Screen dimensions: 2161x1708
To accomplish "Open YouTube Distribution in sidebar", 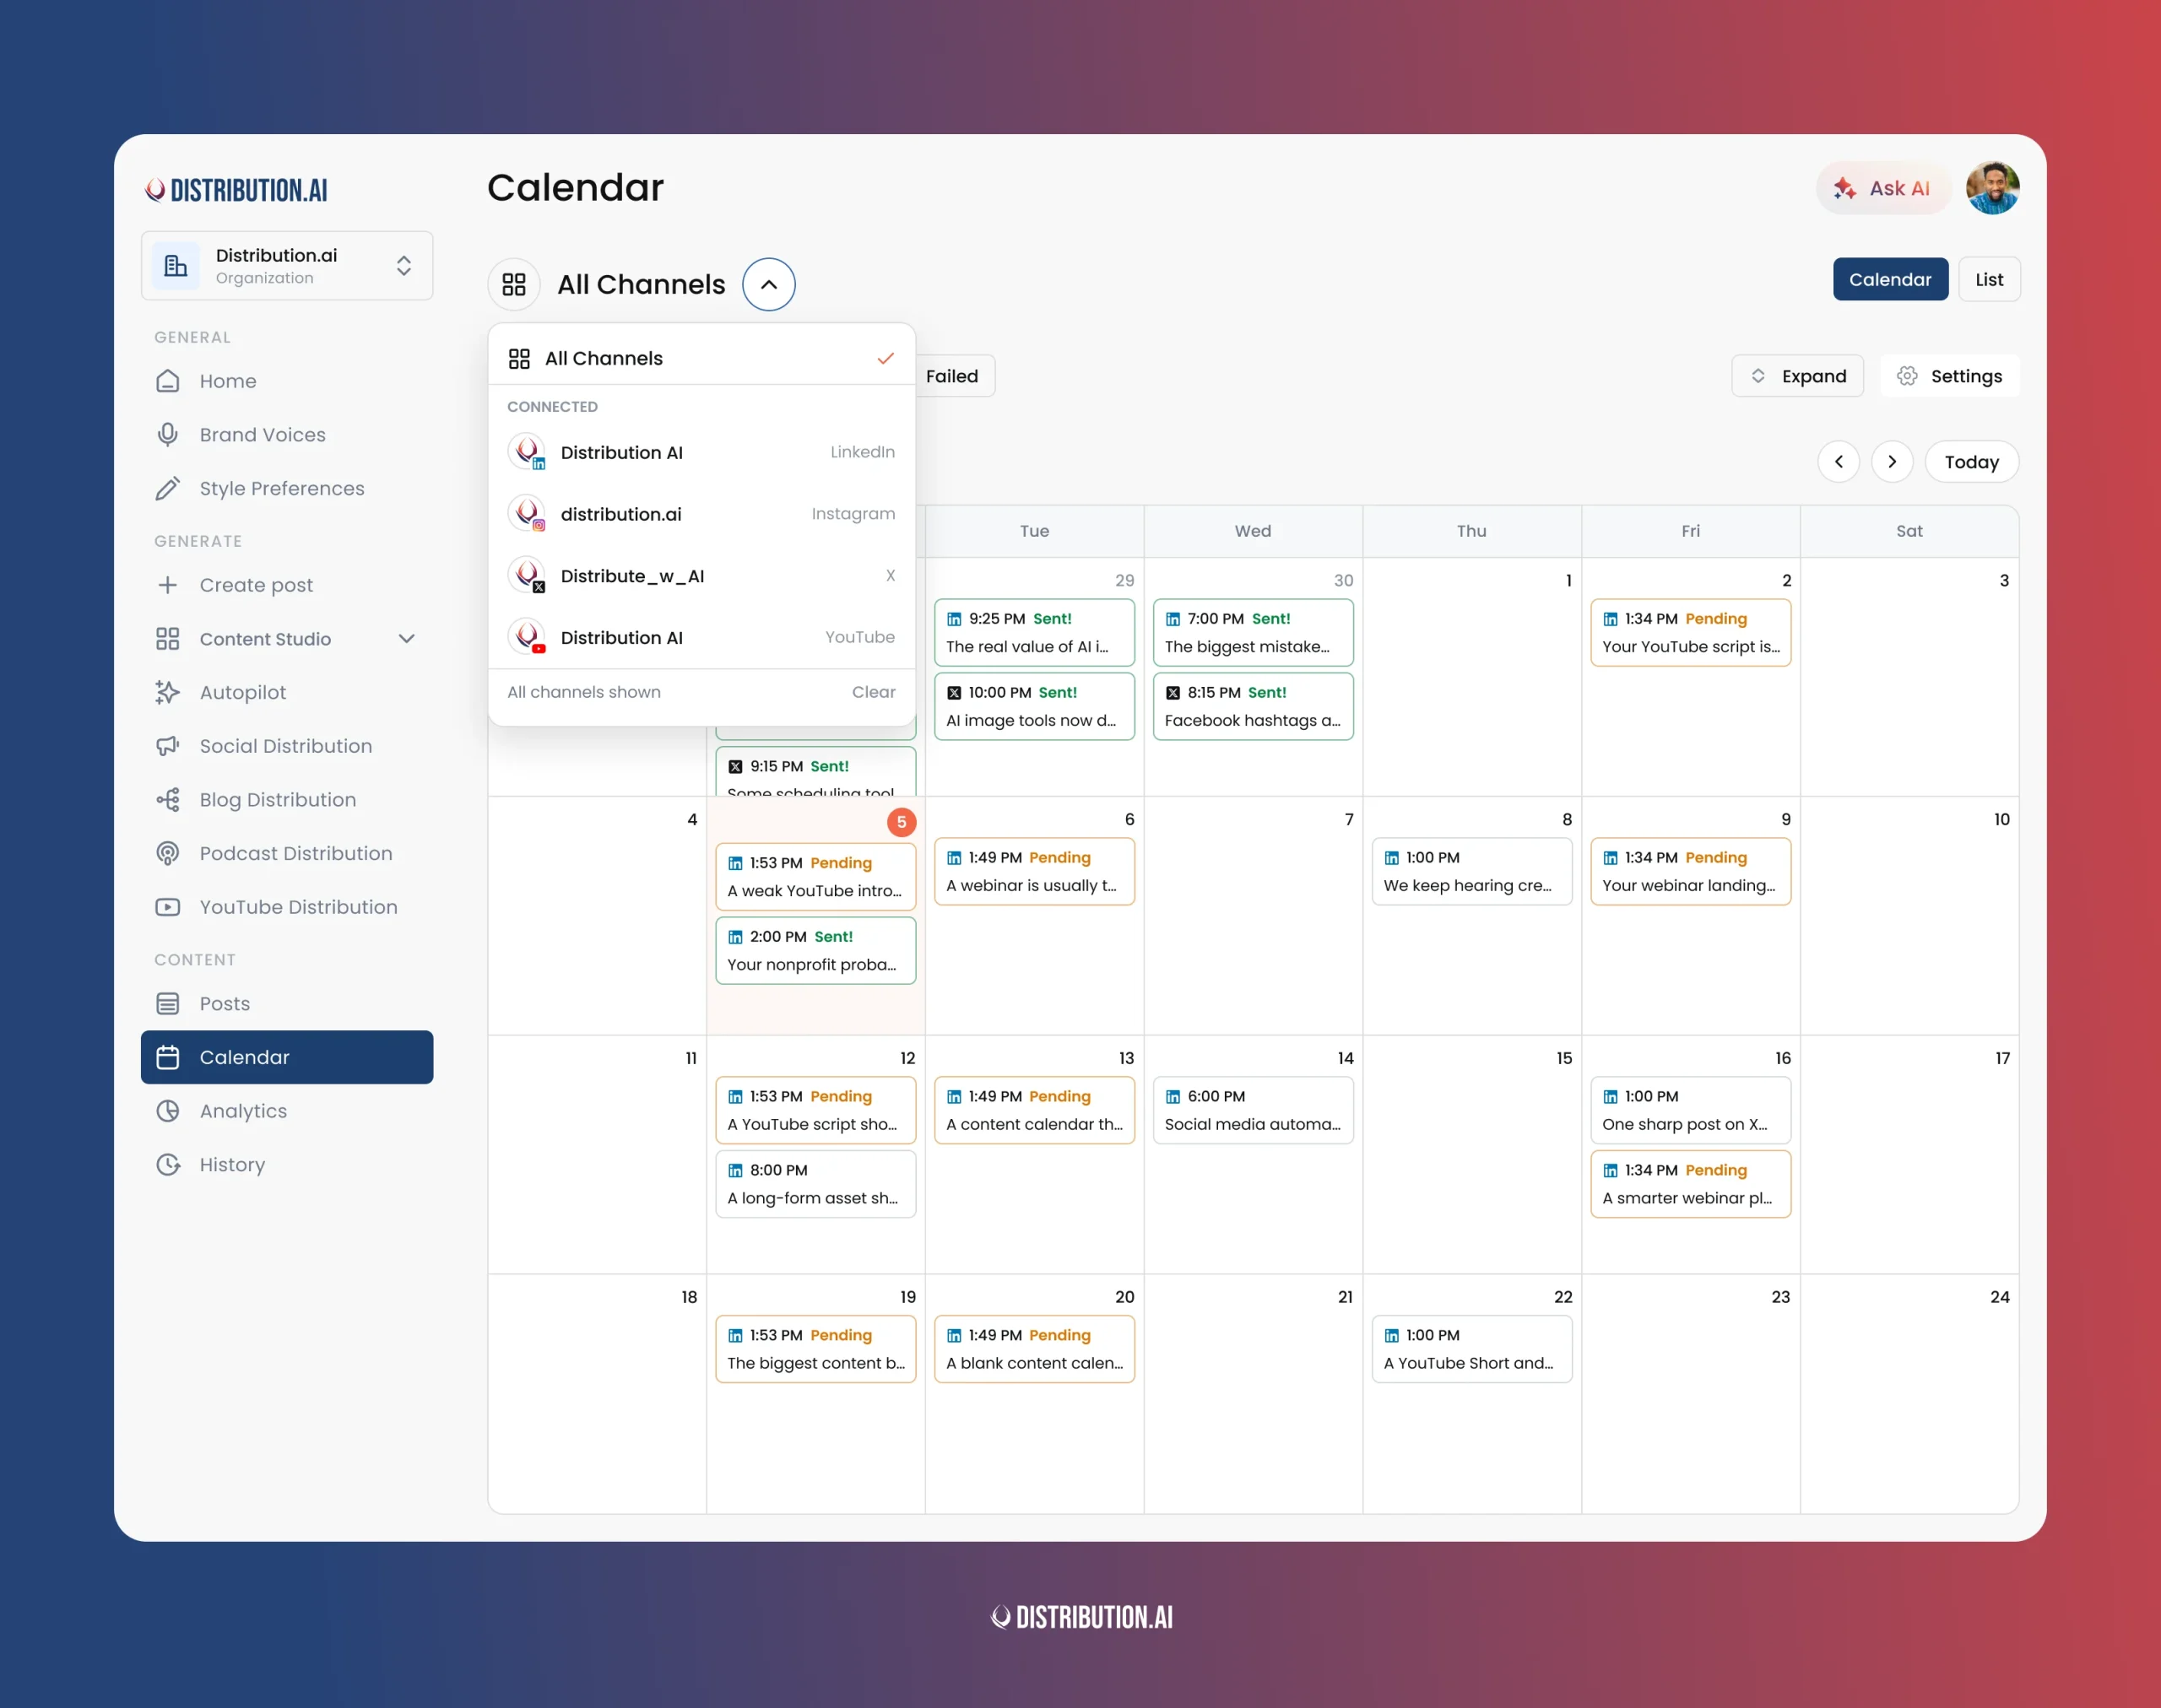I will click(286, 907).
